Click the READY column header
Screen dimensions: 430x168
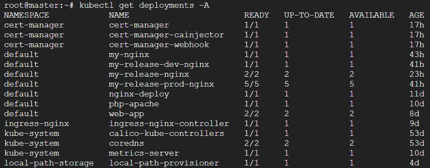(257, 15)
